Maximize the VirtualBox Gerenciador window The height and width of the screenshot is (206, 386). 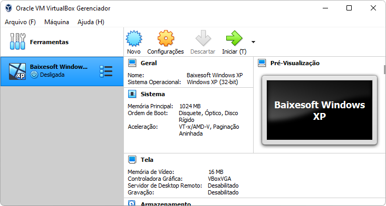[x=349, y=8]
